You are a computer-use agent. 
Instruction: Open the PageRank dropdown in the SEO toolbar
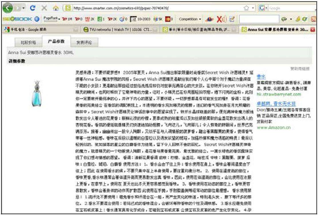[x=52, y=19]
